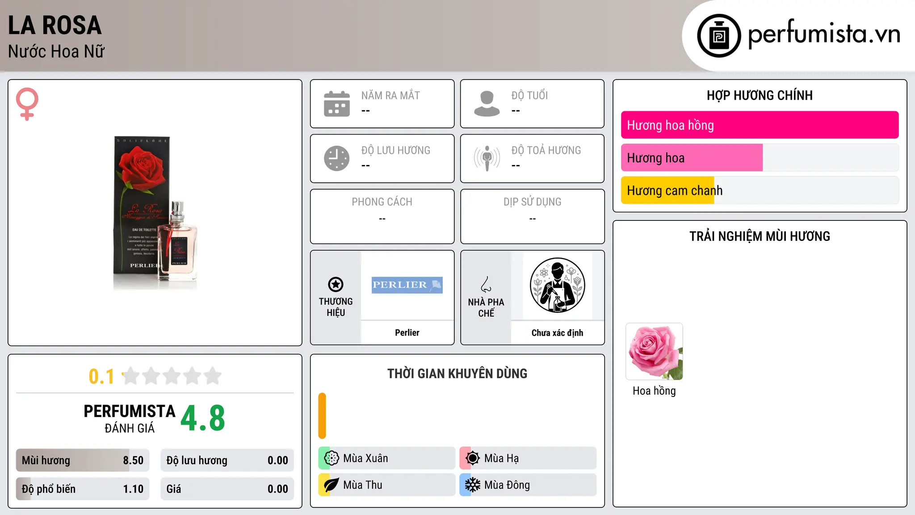The height and width of the screenshot is (515, 915).
Task: Click the star rating row
Action: point(172,376)
